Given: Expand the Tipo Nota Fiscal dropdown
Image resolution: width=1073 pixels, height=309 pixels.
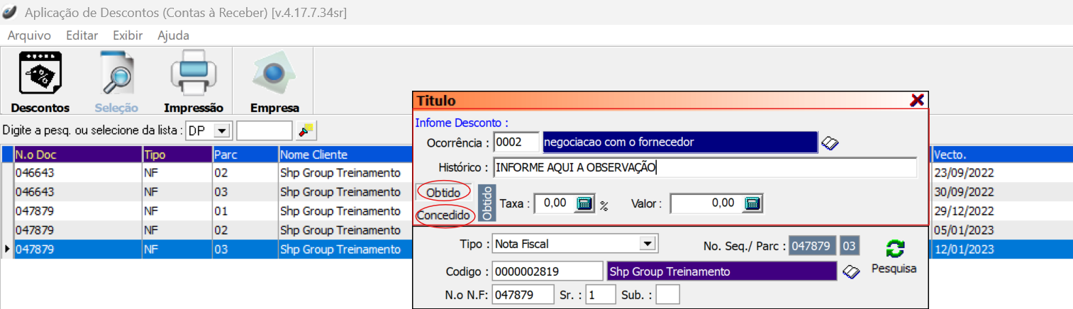Looking at the screenshot, I should (x=646, y=244).
